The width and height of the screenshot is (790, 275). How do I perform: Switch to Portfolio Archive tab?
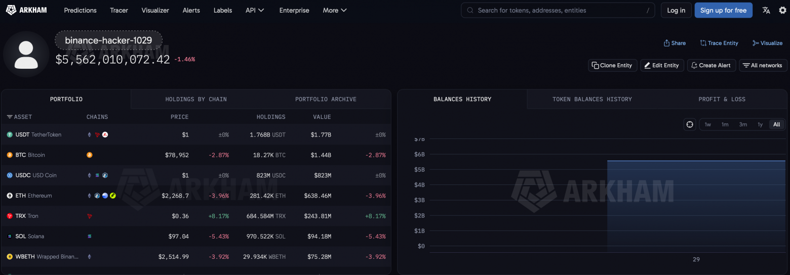pos(326,99)
